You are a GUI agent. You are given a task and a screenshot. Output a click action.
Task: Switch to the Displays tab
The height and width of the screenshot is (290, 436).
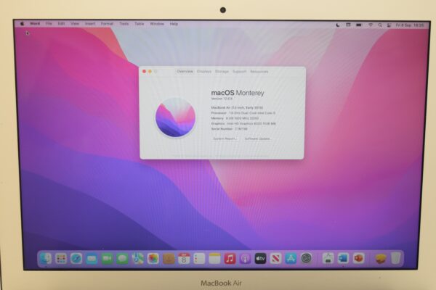pos(203,72)
